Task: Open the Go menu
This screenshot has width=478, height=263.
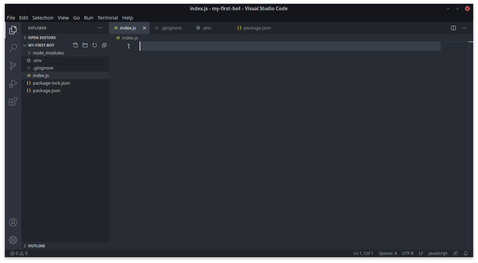Action: (76, 18)
